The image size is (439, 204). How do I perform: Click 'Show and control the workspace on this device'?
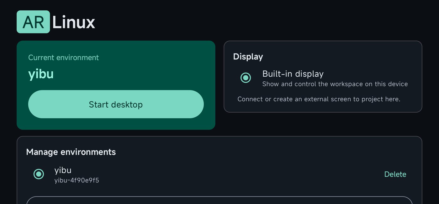click(x=335, y=84)
